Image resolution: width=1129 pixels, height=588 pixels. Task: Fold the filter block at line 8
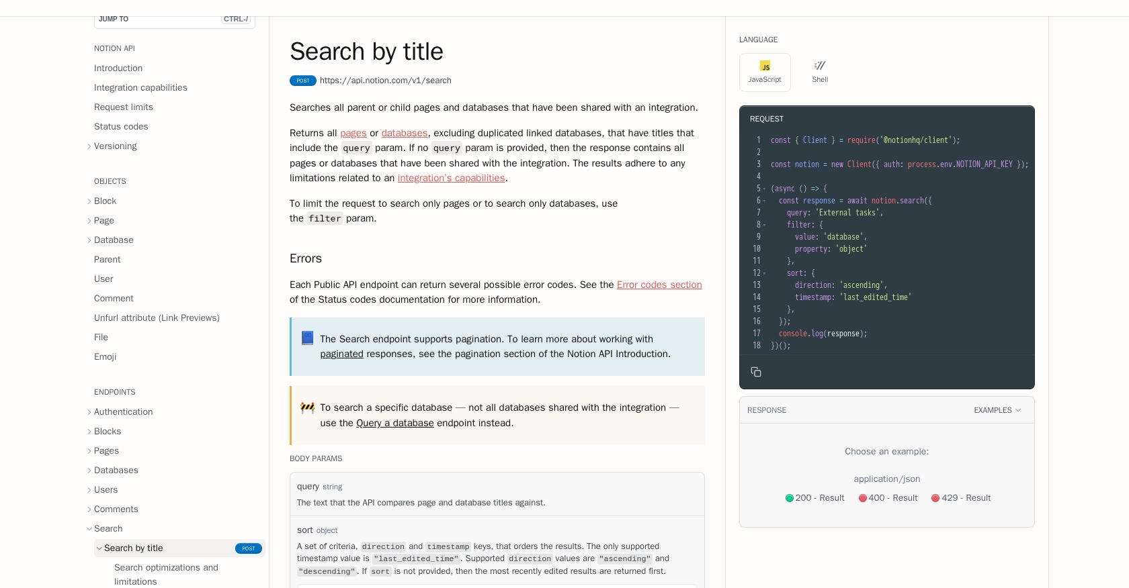764,226
